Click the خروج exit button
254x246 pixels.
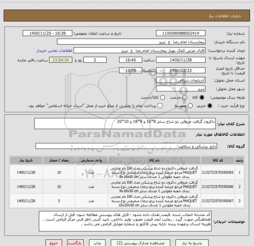point(54,243)
